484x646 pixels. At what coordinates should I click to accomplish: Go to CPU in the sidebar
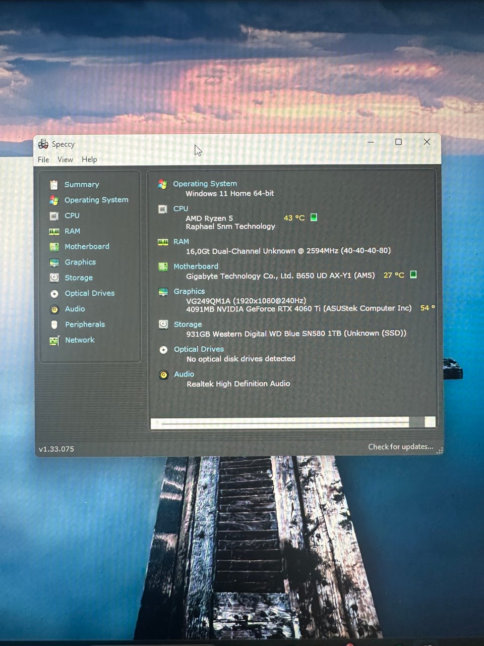coord(72,216)
